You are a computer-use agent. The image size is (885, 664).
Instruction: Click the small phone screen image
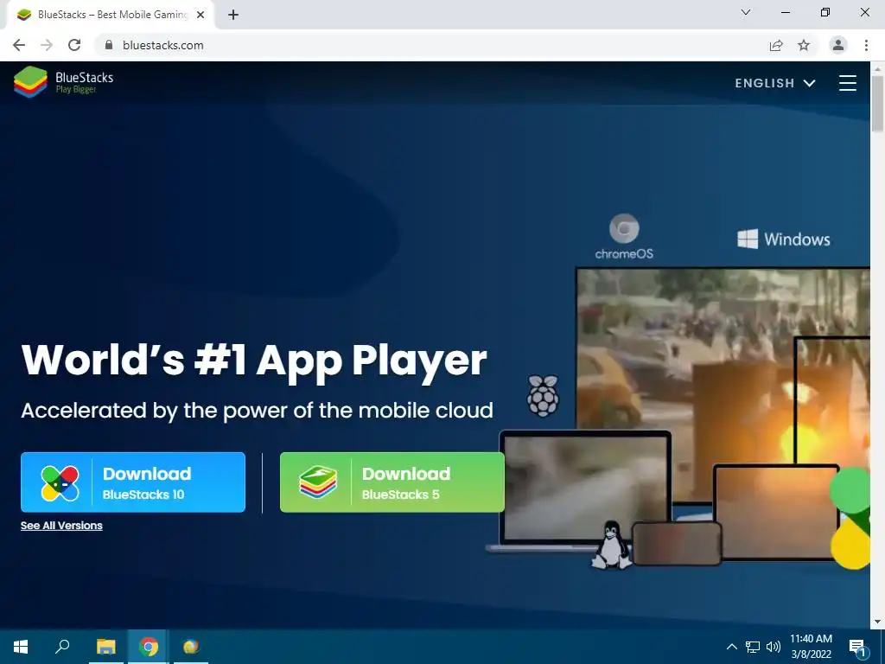[x=677, y=544]
